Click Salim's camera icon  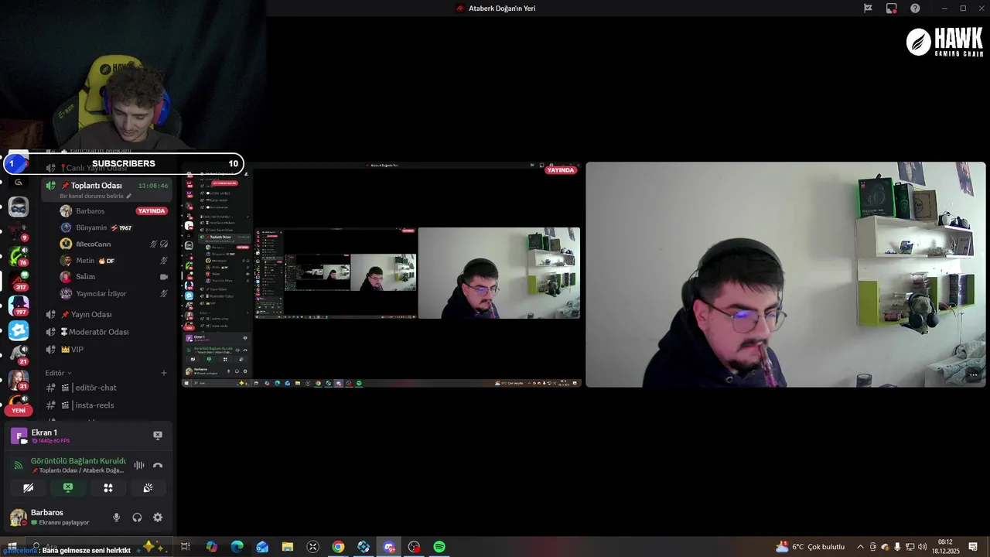pos(164,277)
